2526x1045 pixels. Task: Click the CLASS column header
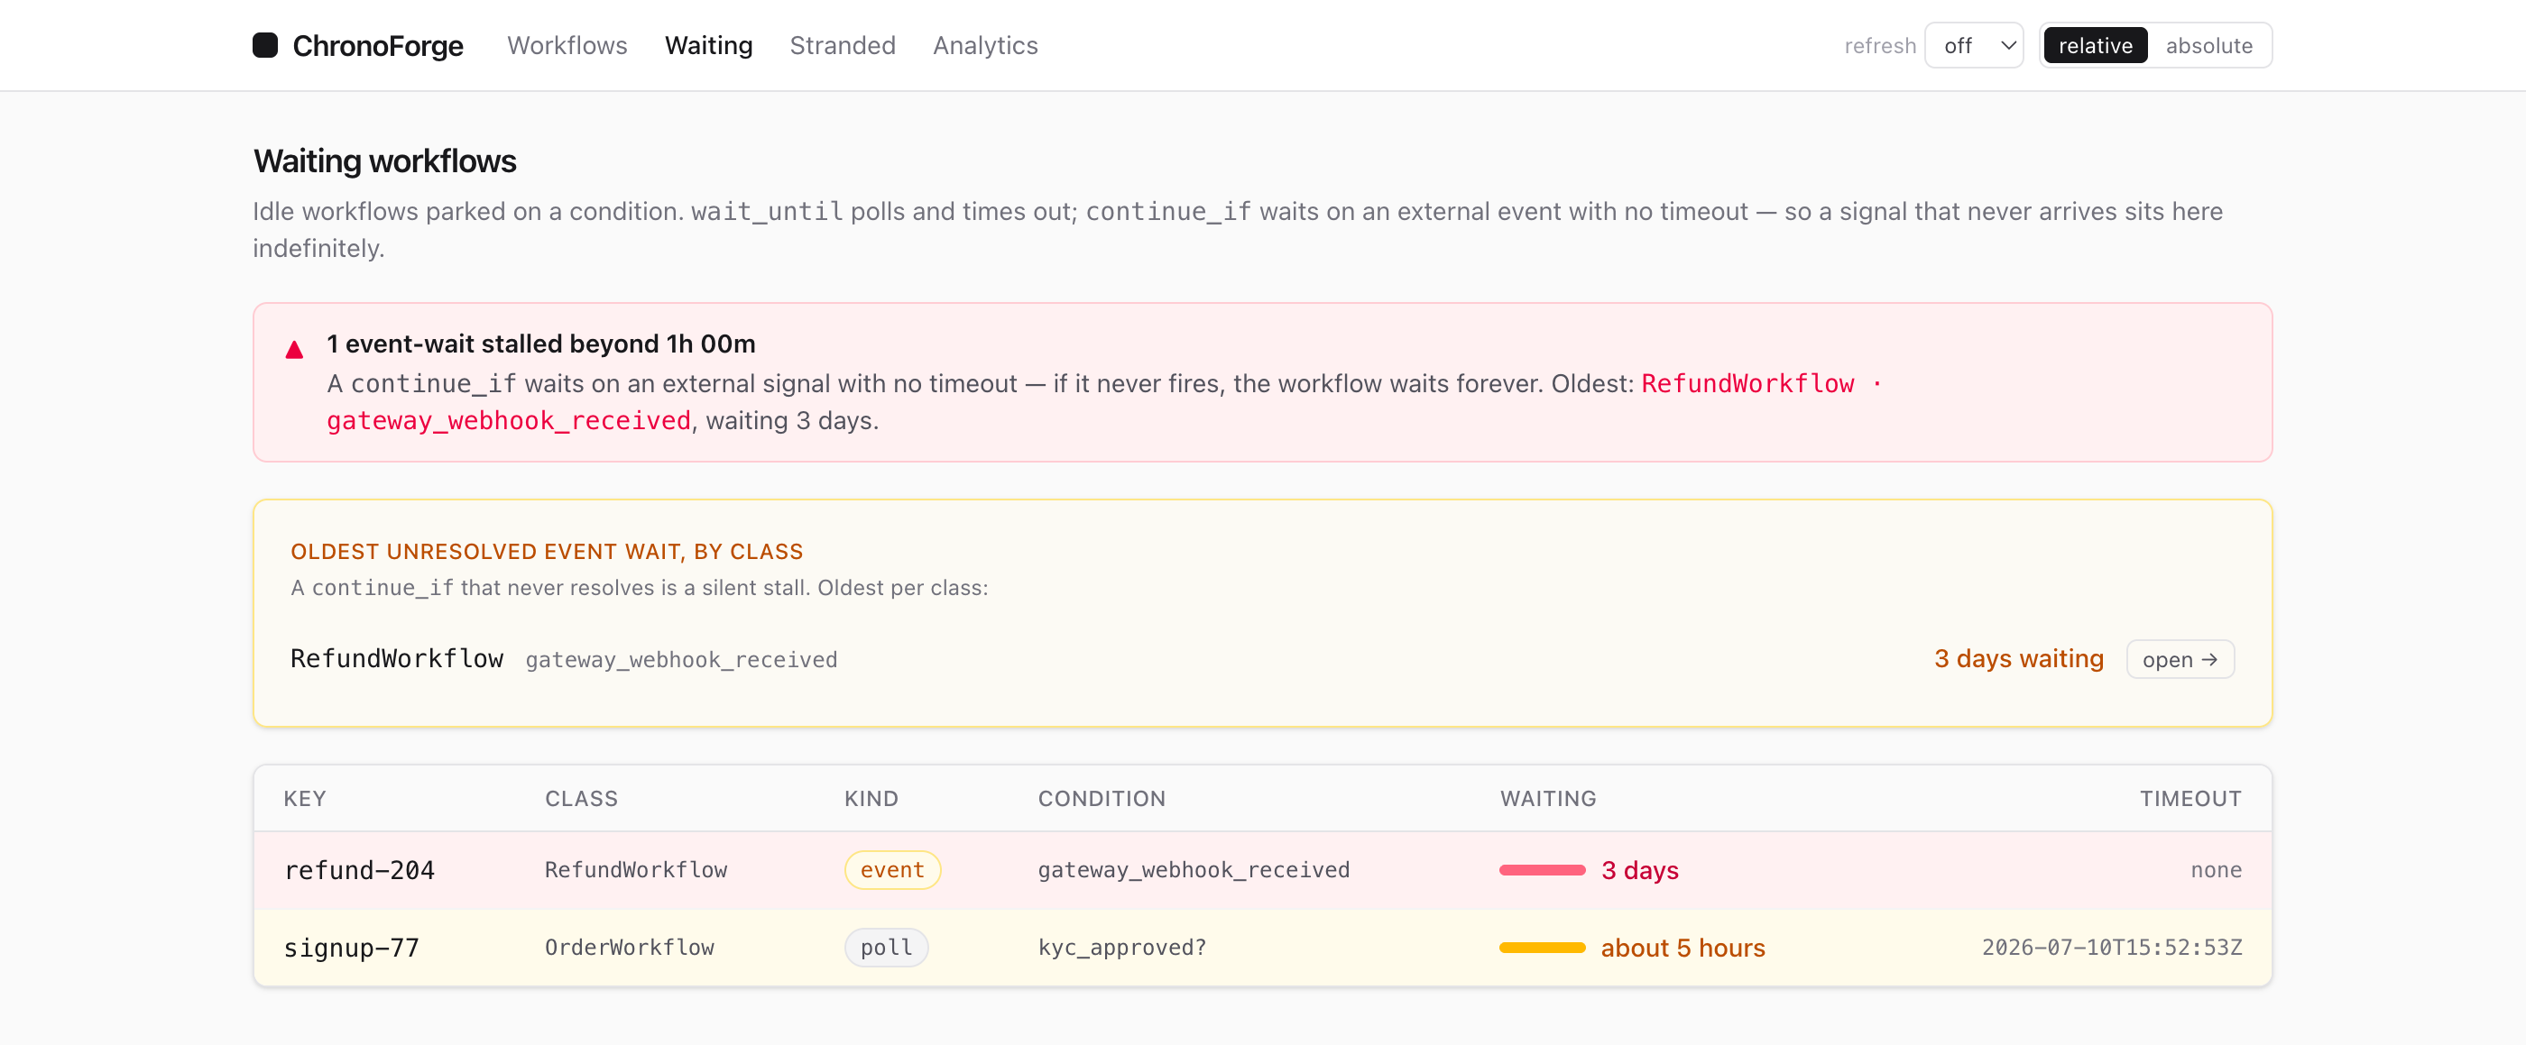coord(580,798)
